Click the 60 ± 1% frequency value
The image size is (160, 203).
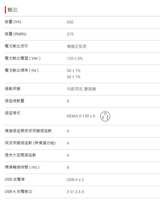tap(74, 77)
